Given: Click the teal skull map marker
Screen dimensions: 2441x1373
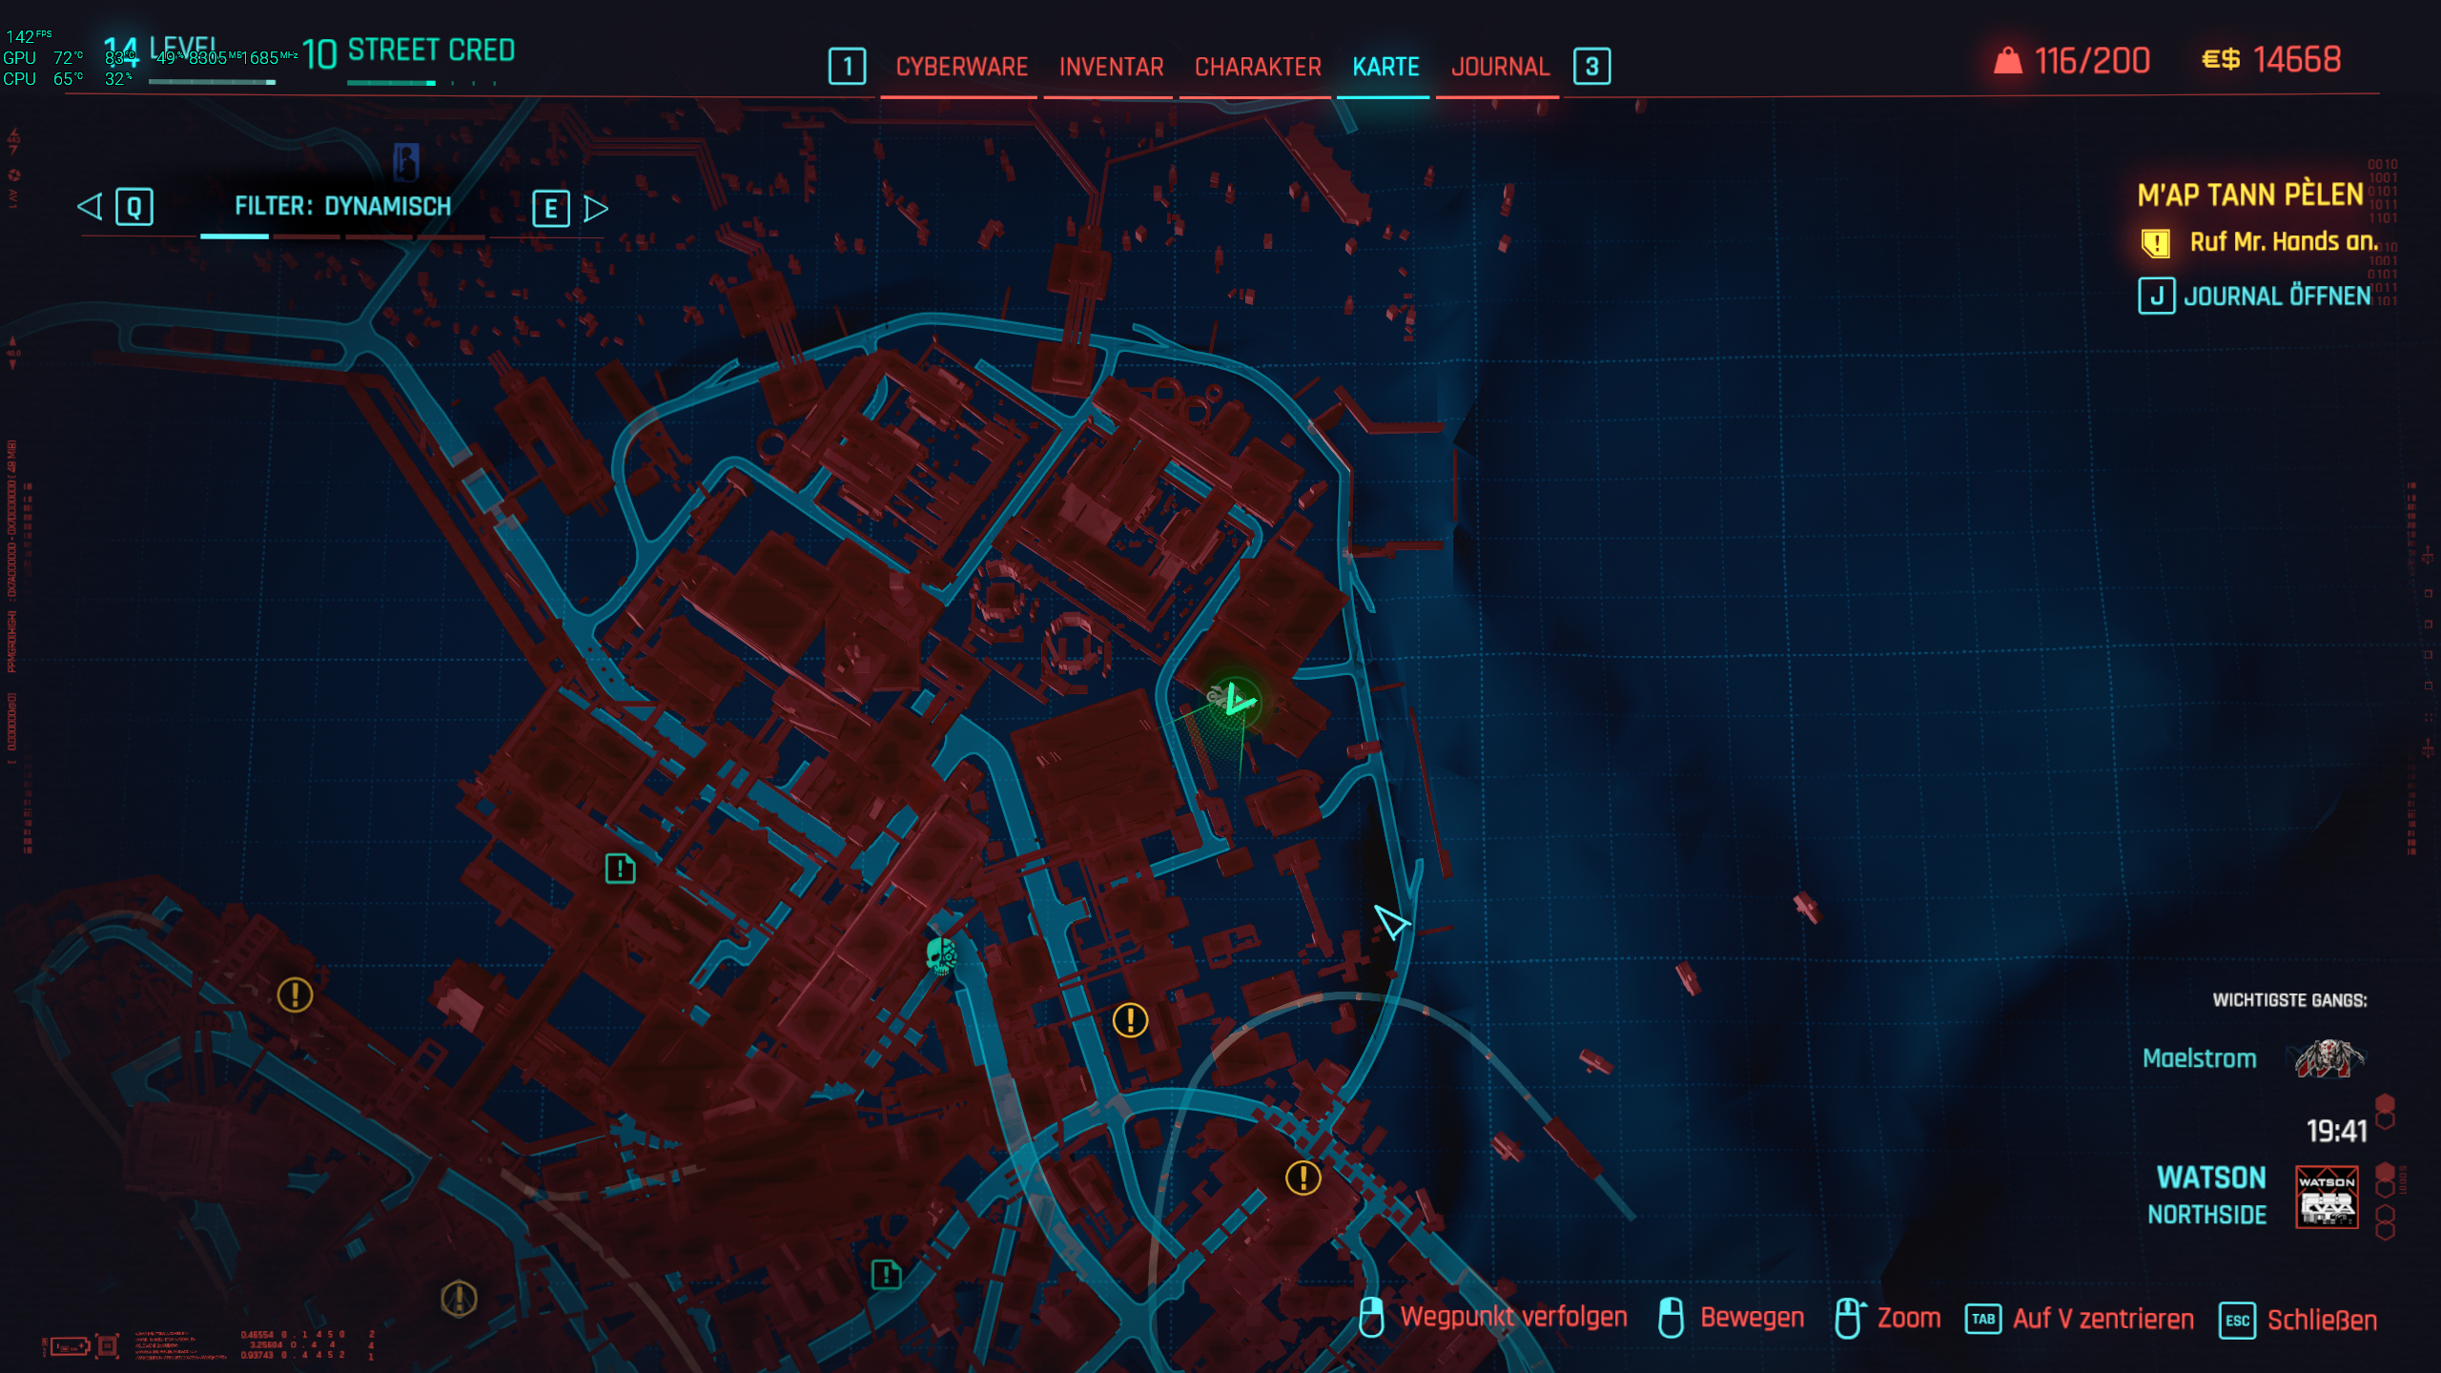Looking at the screenshot, I should [x=941, y=955].
